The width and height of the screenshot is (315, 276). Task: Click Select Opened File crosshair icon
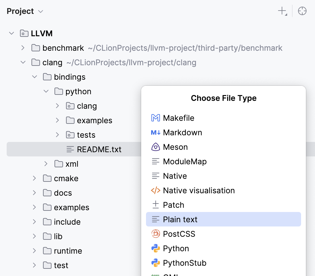click(302, 11)
